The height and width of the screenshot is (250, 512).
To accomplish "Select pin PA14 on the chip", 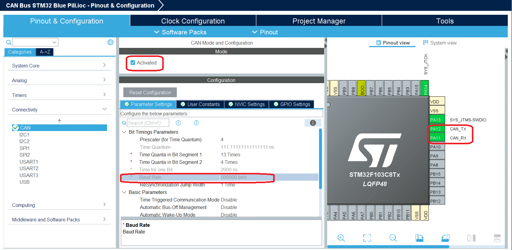I will (x=425, y=88).
